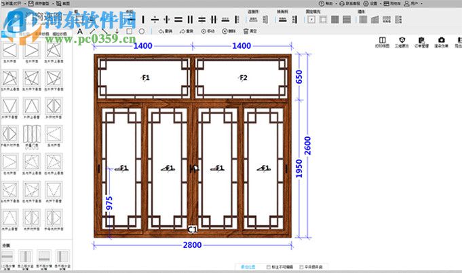
Task: Click the Save Window Type button
Action: 39,3
